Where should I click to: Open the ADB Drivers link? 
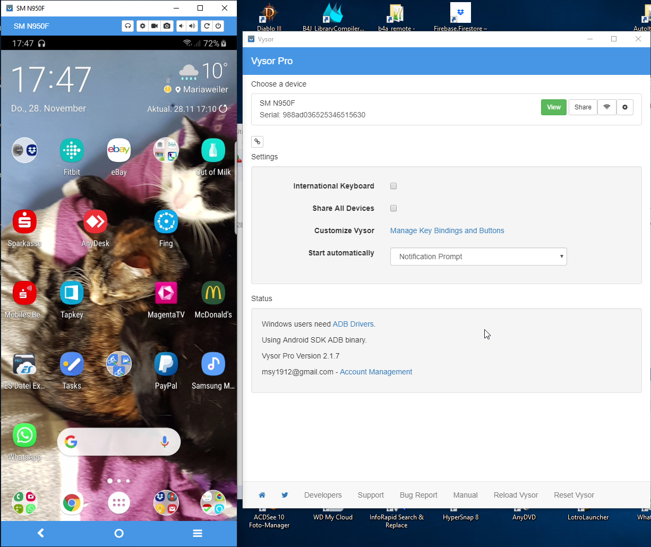[353, 324]
